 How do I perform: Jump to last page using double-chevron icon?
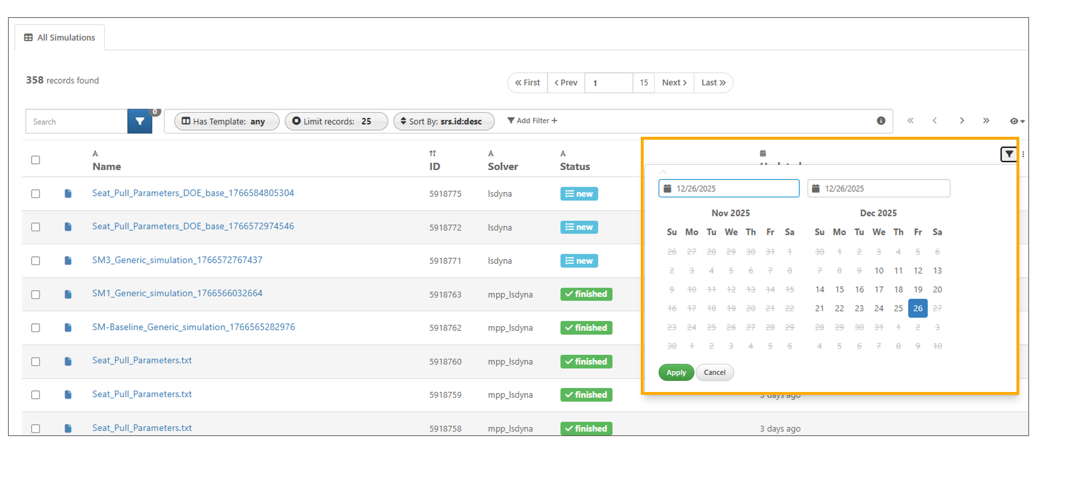click(x=986, y=121)
